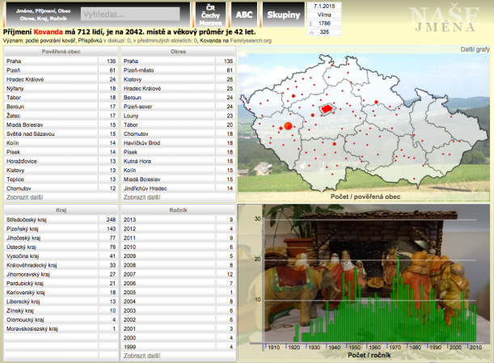This screenshot has width=494, height=363.
Task: Open the Skupiny tab
Action: point(283,15)
